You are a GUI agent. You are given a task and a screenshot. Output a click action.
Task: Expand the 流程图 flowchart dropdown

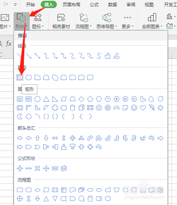pos(83,21)
